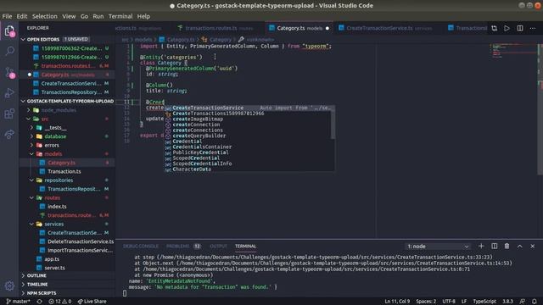This screenshot has width=543, height=305.
Task: Click the compare changes icon in editor toolbar
Action: 494,28
